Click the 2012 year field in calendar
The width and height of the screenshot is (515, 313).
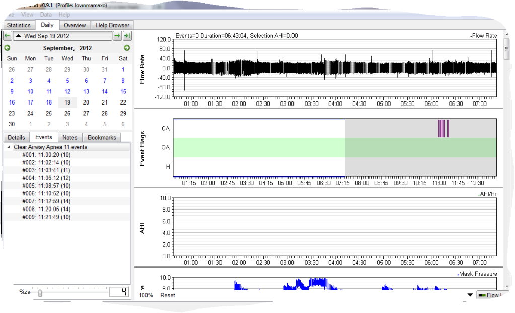[x=86, y=48]
